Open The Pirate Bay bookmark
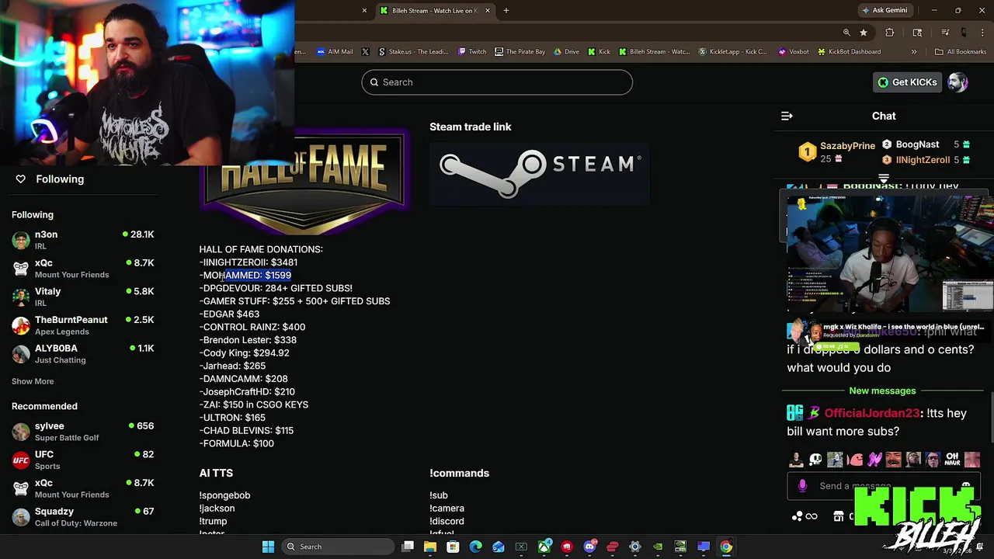 point(520,51)
